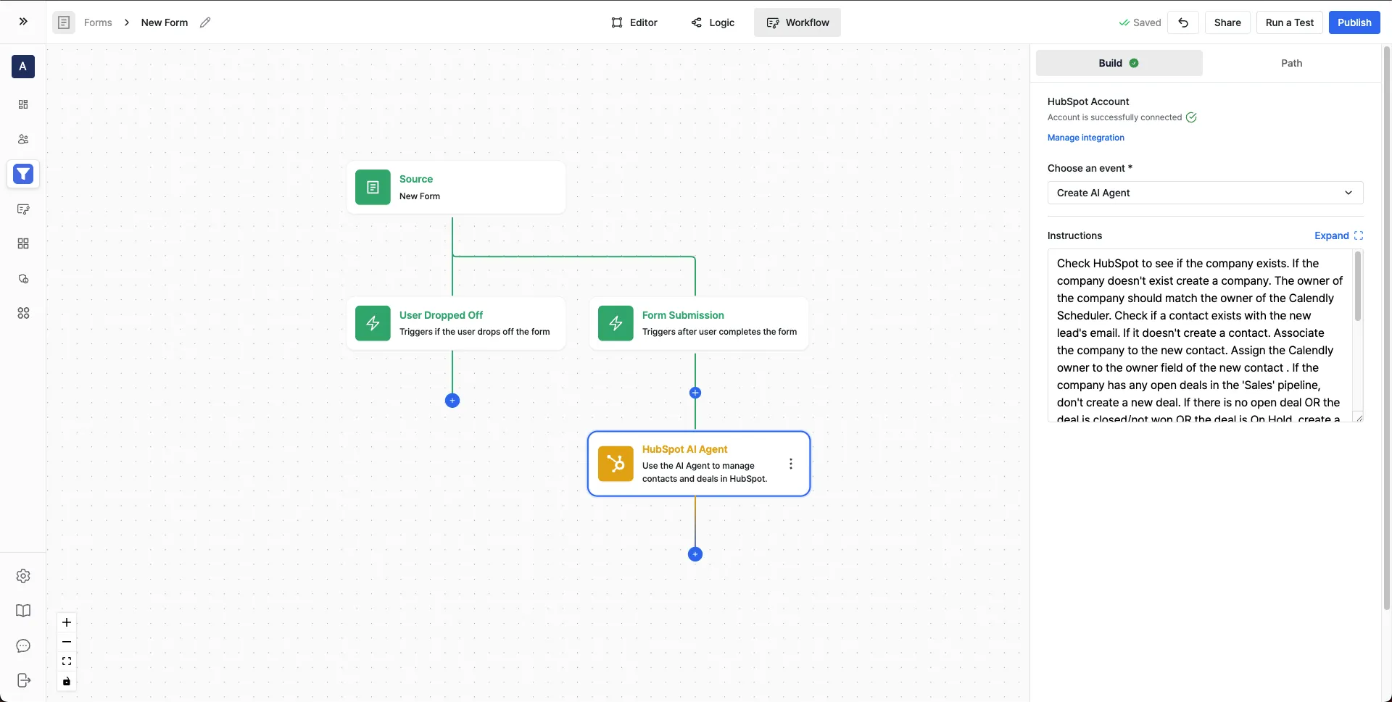The height and width of the screenshot is (702, 1392).
Task: Fit the workflow view to screen
Action: (x=67, y=661)
